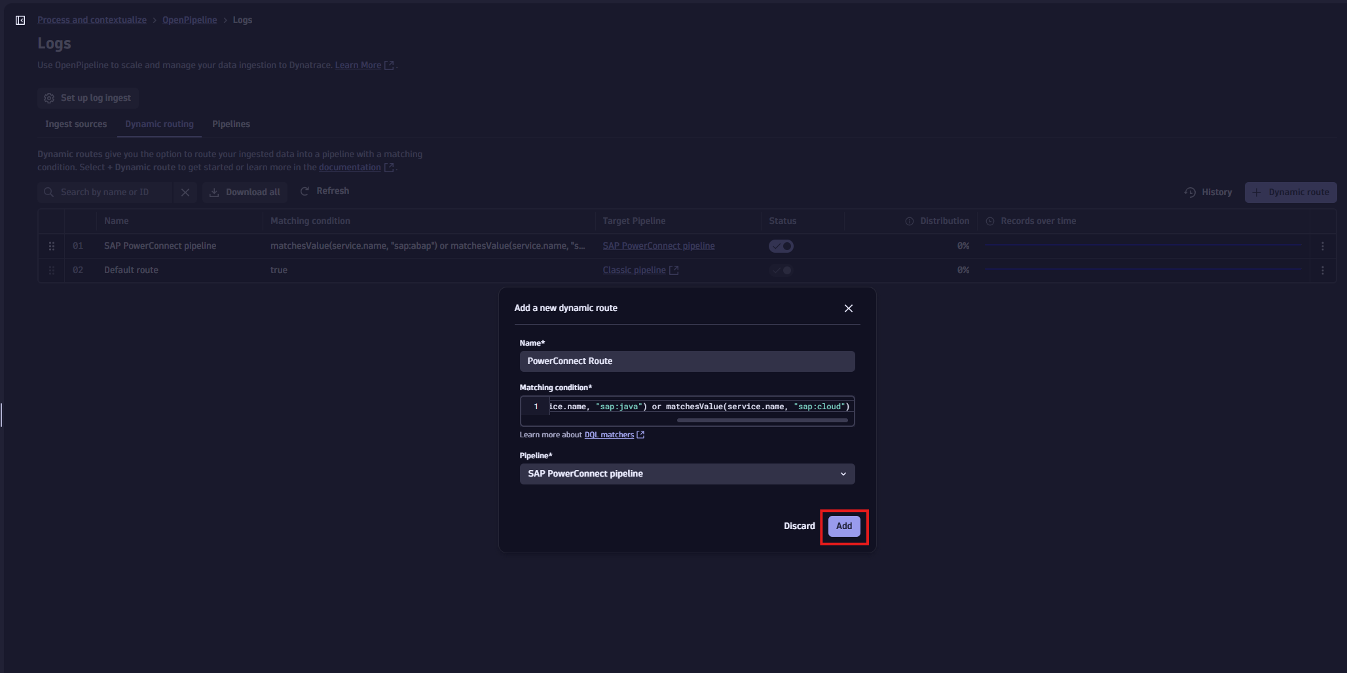Collapse the sidebar panel icon
Screen dimensions: 1347x673
click(20, 20)
